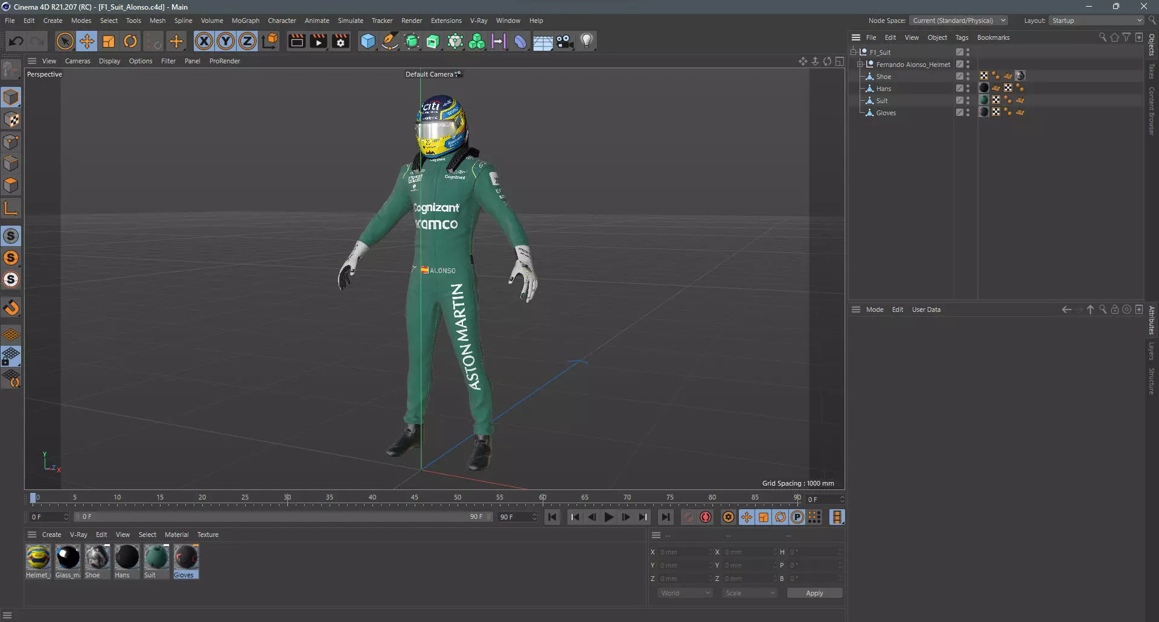Click the MoGraph Cloner icon
Screen dimensions: 1159x622
point(477,41)
